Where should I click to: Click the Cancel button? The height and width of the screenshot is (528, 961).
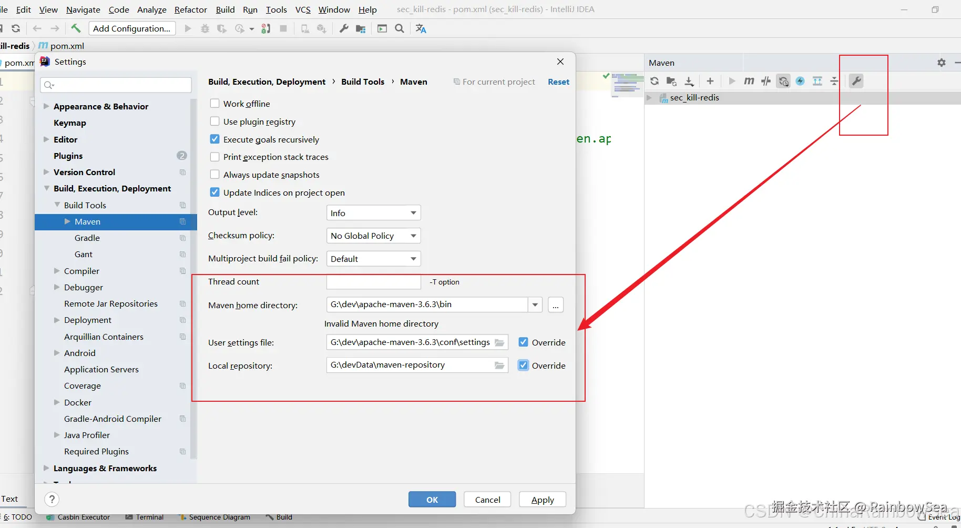[487, 500]
